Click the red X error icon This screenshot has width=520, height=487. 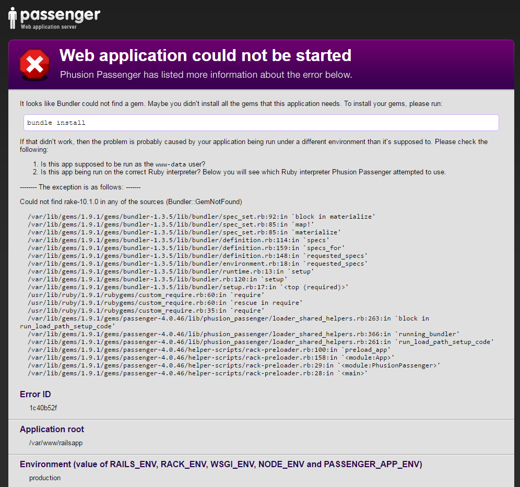(35, 65)
